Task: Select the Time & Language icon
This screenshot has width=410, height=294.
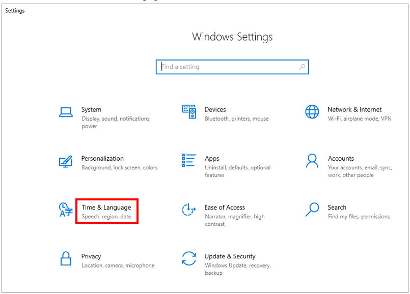Action: click(x=65, y=210)
